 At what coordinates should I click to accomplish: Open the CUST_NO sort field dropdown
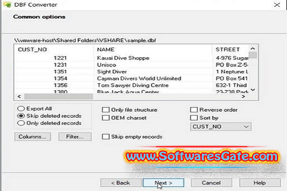pyautogui.click(x=221, y=127)
